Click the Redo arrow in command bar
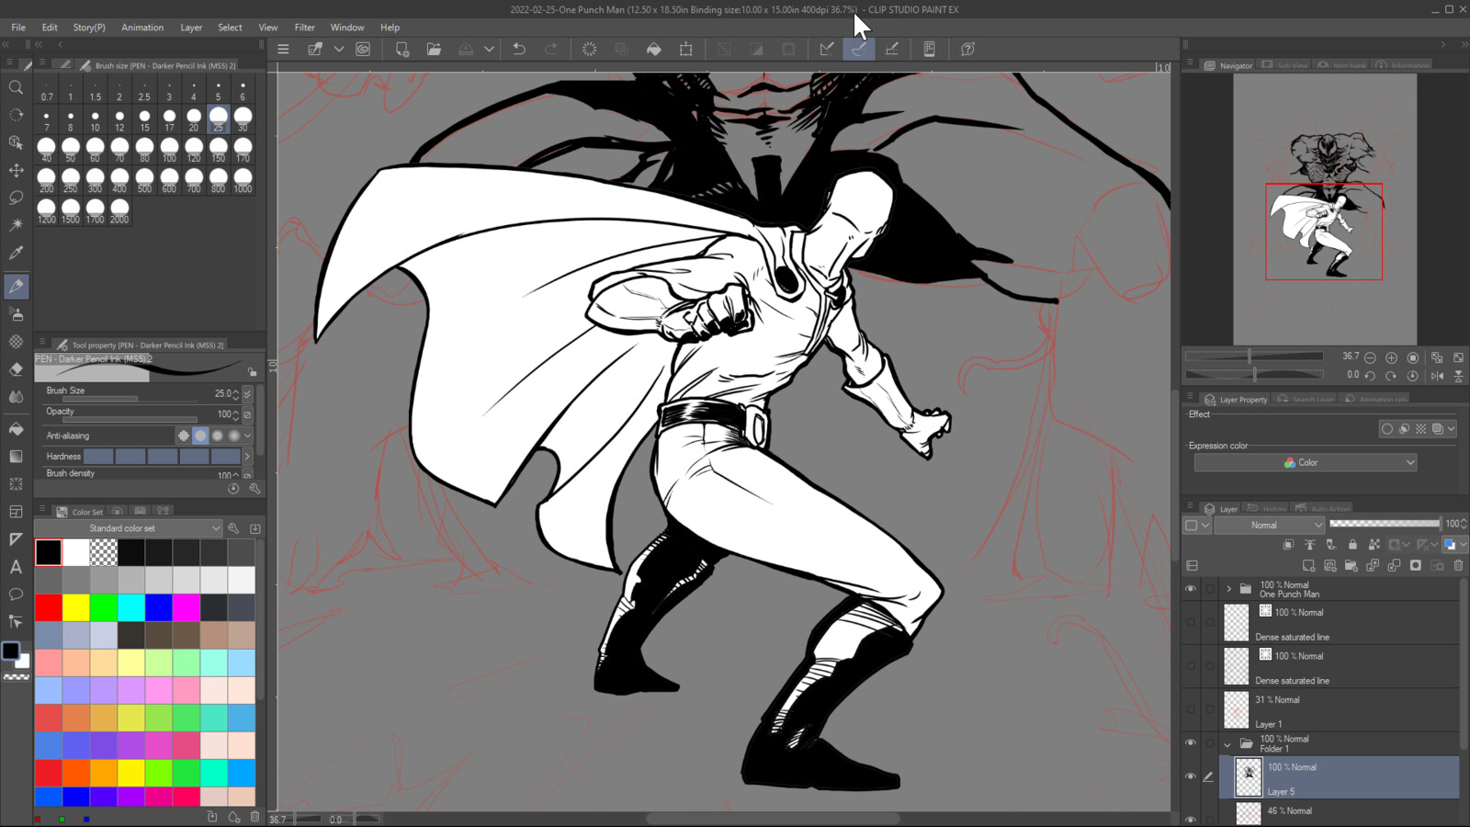1470x827 pixels. 551,49
